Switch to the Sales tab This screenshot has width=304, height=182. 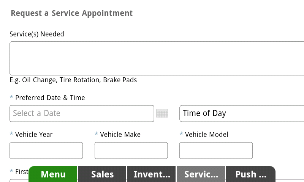pyautogui.click(x=102, y=174)
